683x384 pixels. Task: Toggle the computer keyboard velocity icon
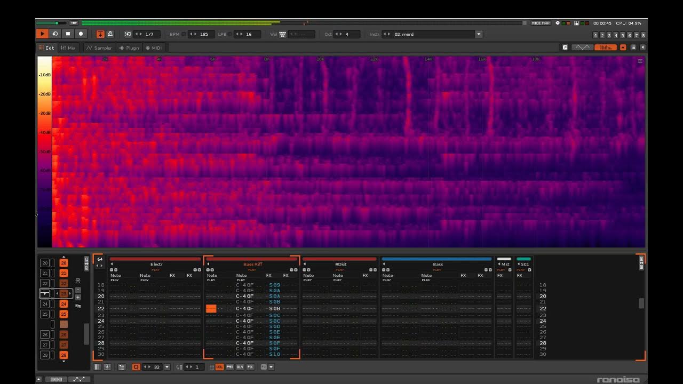click(283, 34)
